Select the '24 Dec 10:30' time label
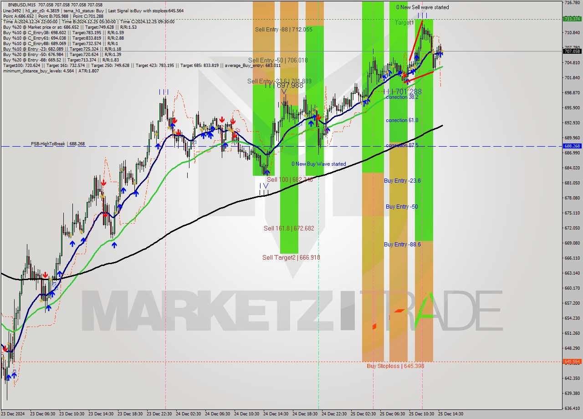 tap(246, 414)
